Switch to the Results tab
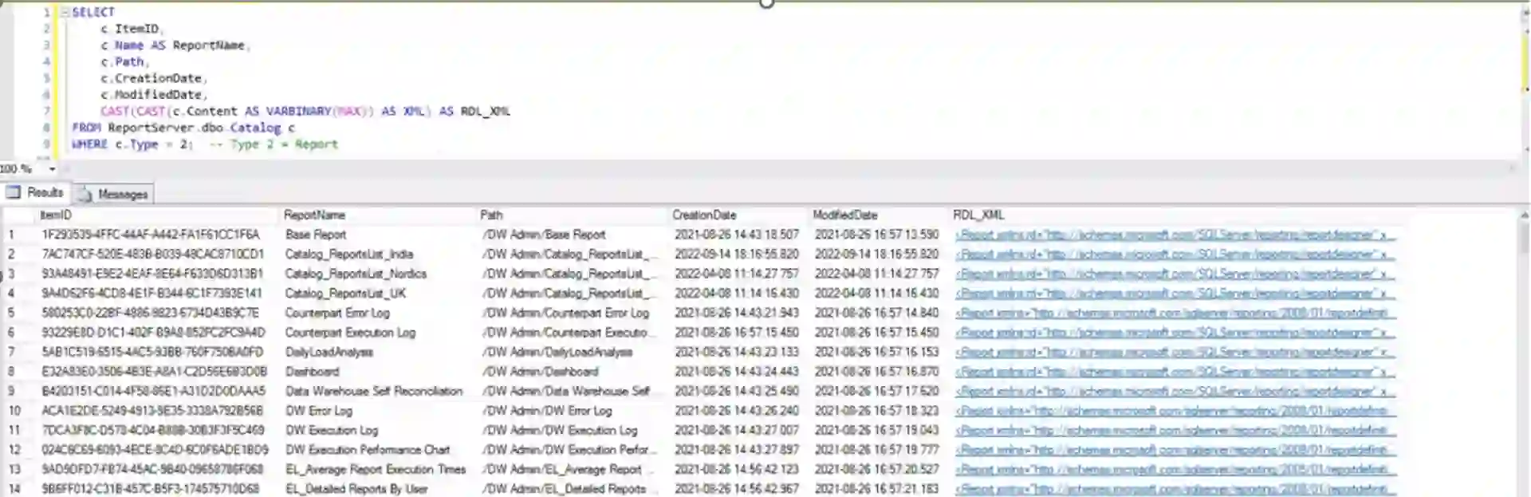 (35, 193)
